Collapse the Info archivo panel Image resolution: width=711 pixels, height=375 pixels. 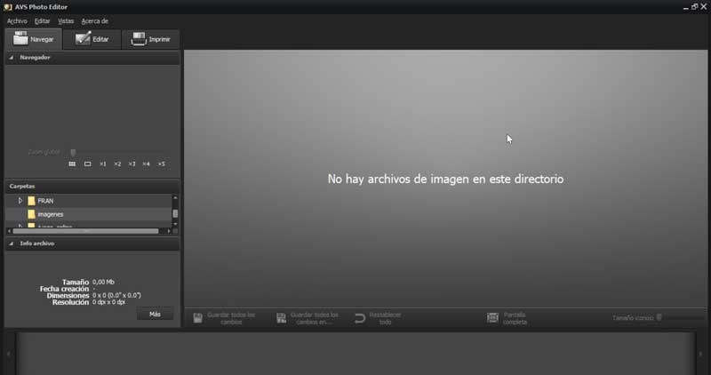pyautogui.click(x=12, y=243)
